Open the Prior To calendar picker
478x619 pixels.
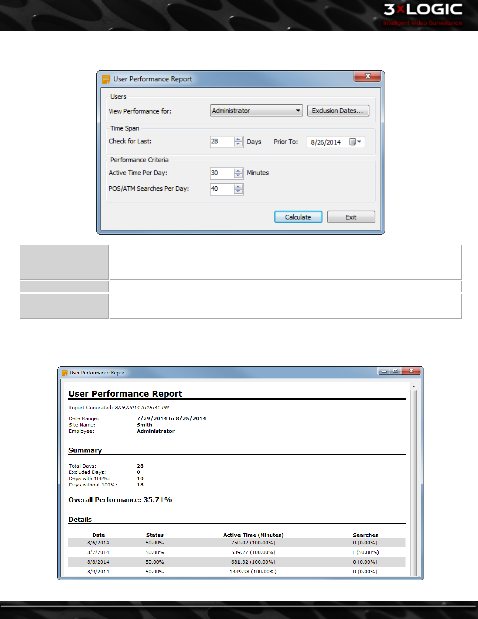355,142
